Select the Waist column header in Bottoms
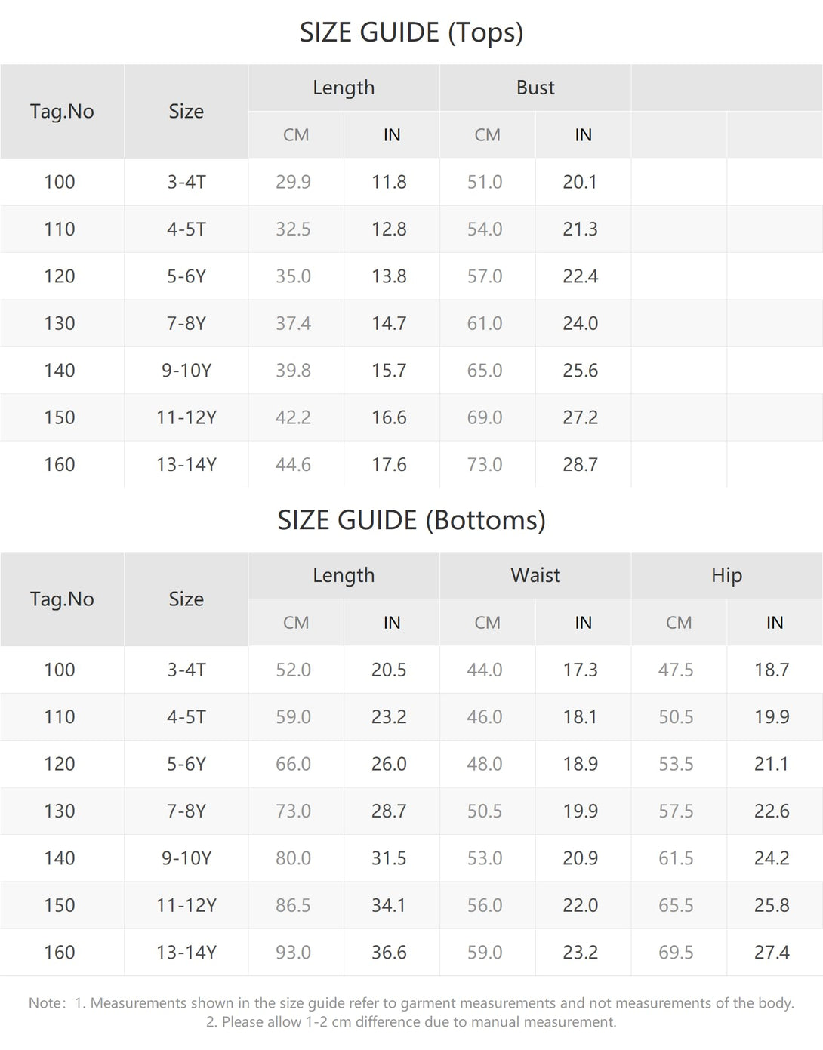The image size is (823, 1050). (535, 575)
